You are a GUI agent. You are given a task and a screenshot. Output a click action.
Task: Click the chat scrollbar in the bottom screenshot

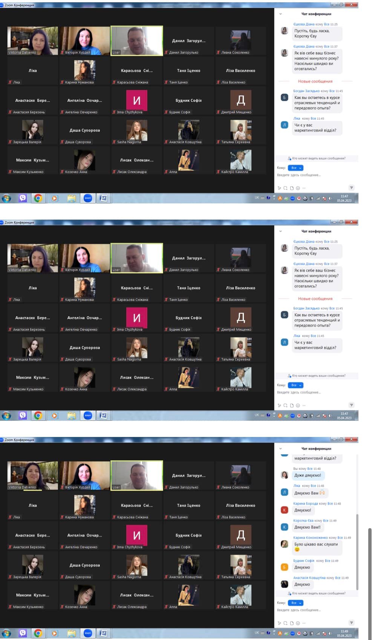click(x=357, y=552)
